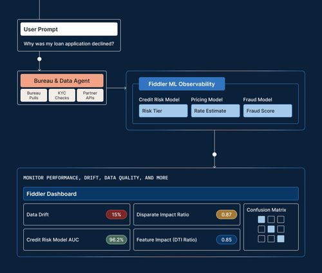The height and width of the screenshot is (273, 322).
Task: Open the Credit Risk Model AUC card
Action: point(77,240)
